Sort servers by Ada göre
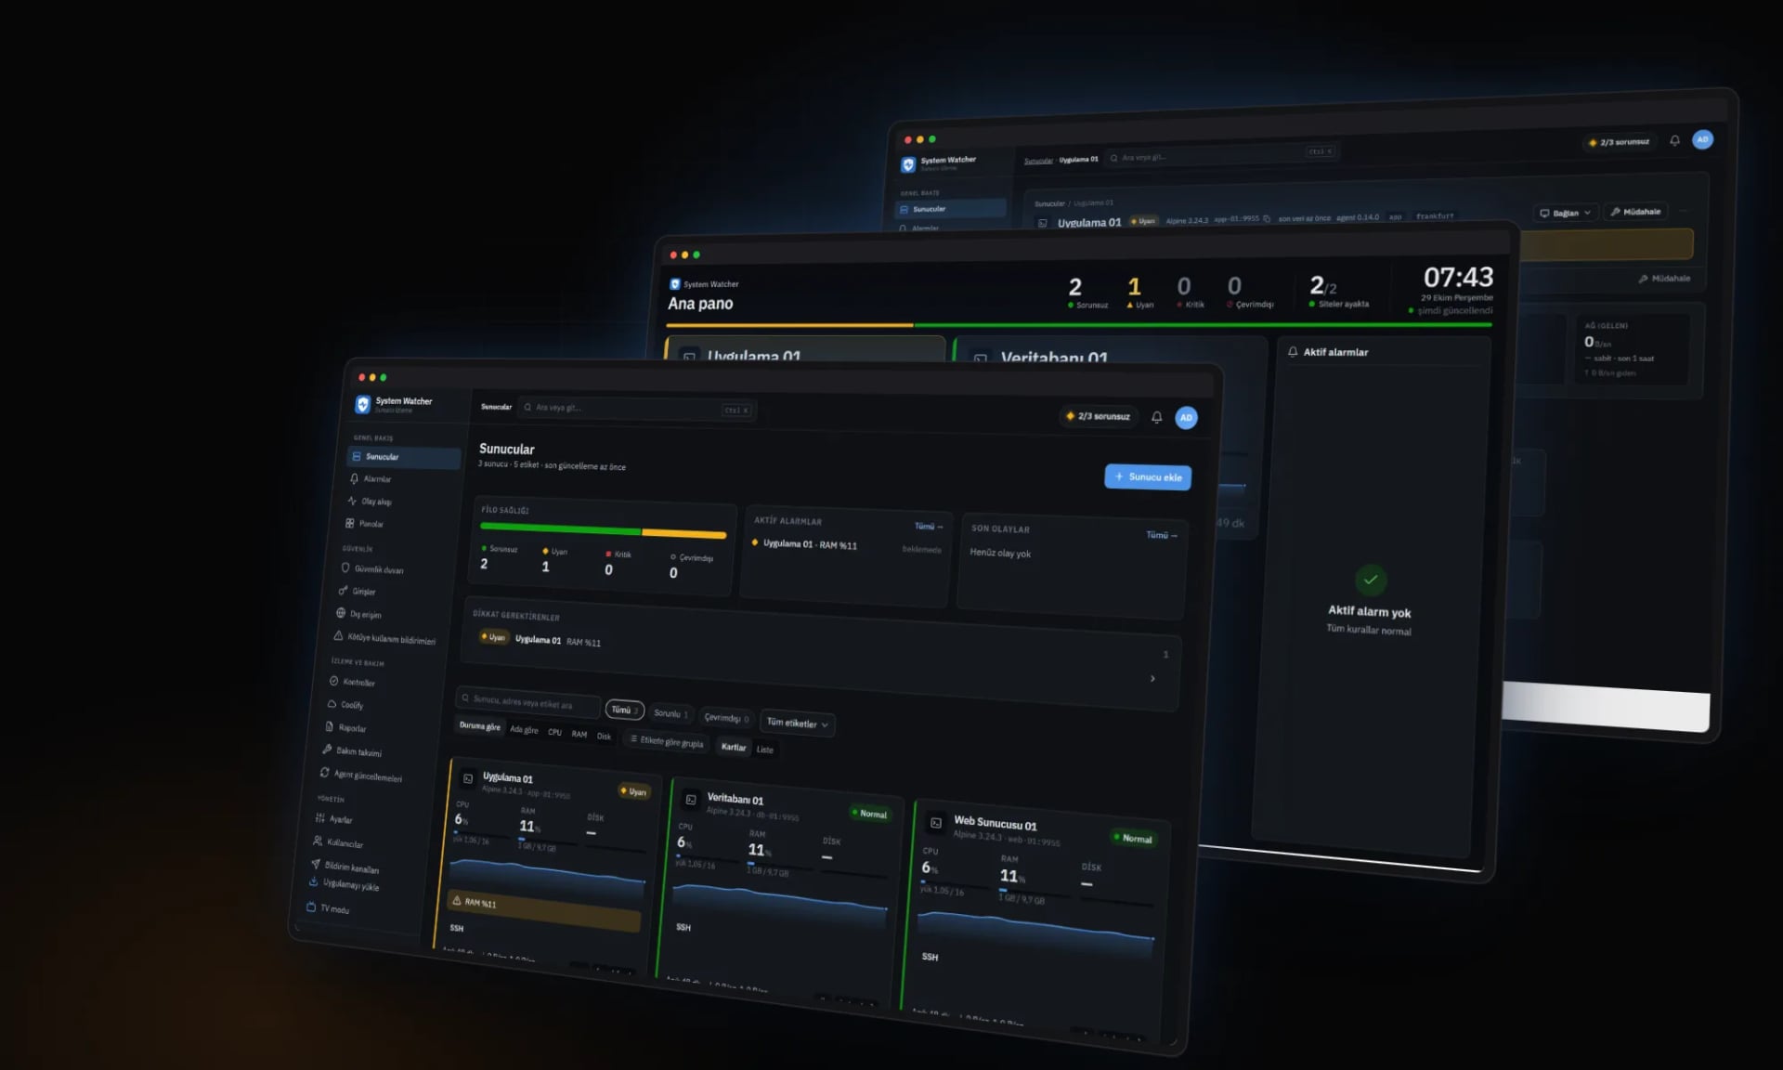The image size is (1783, 1070). tap(524, 730)
